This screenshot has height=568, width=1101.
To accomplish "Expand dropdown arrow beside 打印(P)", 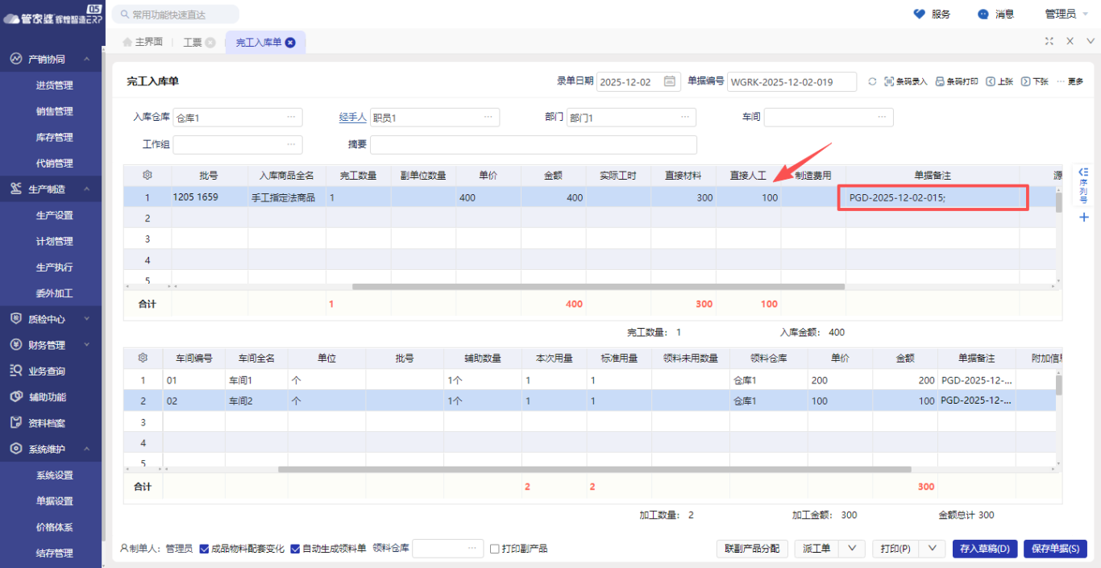I will [932, 548].
